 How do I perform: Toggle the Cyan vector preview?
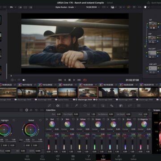tap(108, 119)
